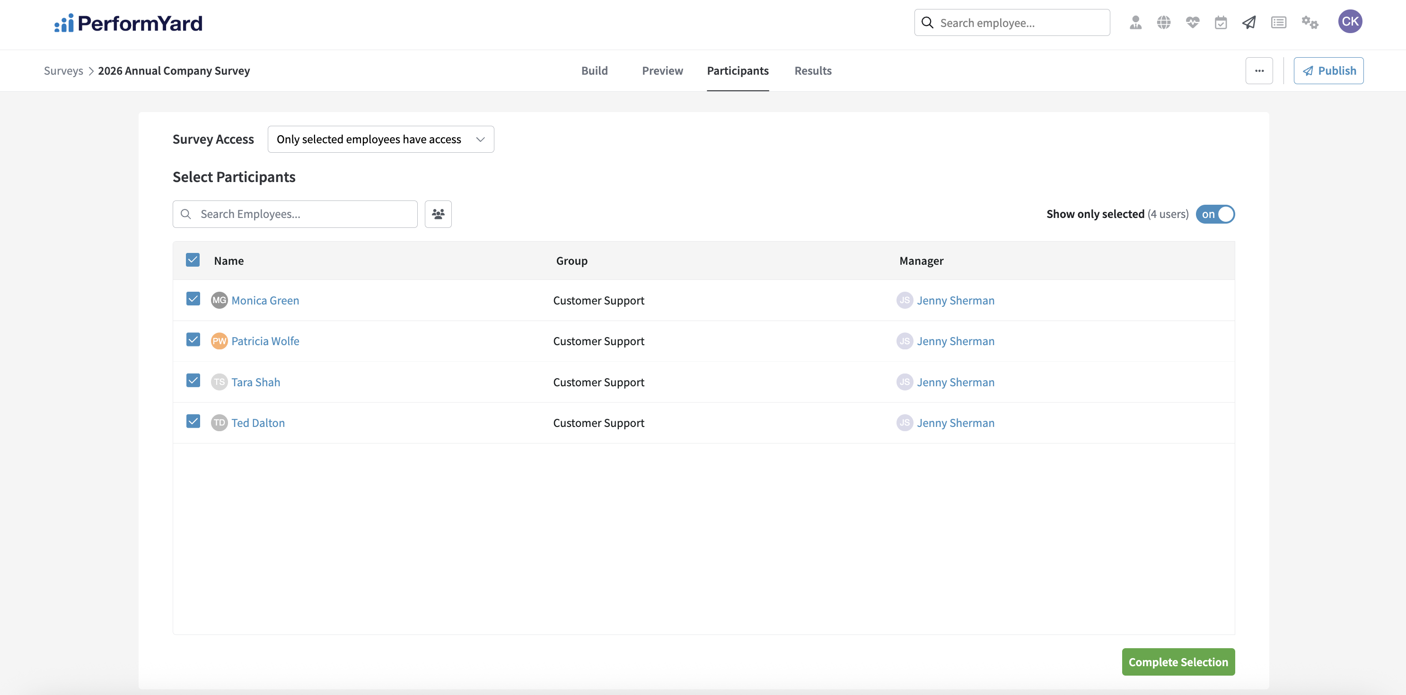Click the green Complete Selection button
The image size is (1406, 695).
tap(1178, 662)
